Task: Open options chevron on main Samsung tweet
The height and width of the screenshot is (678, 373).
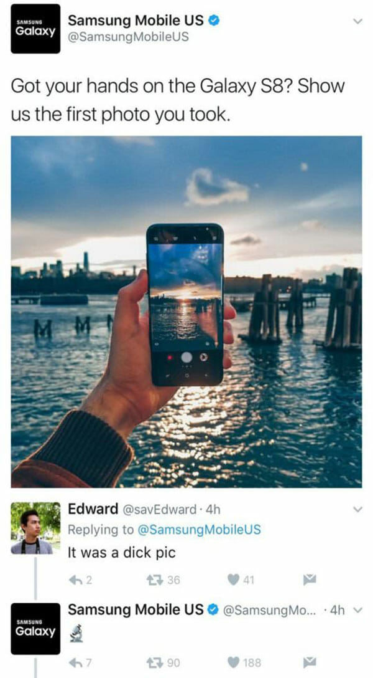Action: [357, 21]
